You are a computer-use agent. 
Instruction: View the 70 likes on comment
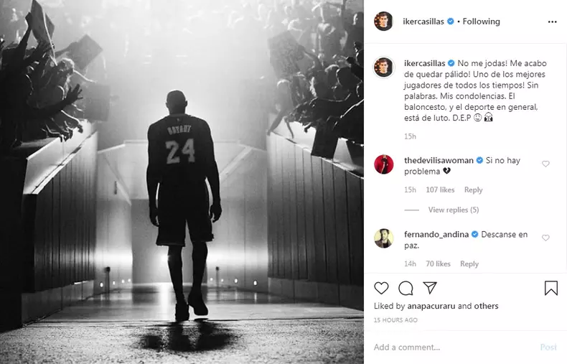[x=438, y=263]
